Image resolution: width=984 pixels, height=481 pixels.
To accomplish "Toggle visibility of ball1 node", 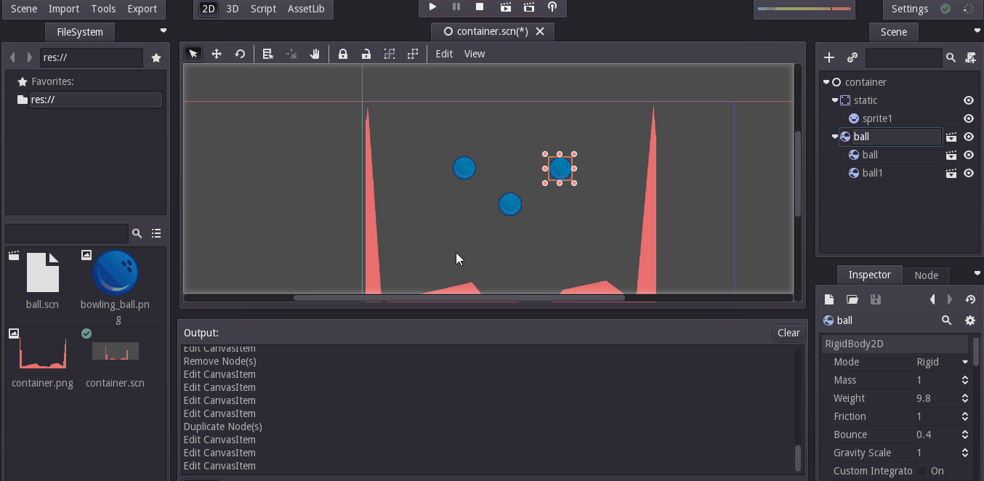I will coord(969,173).
